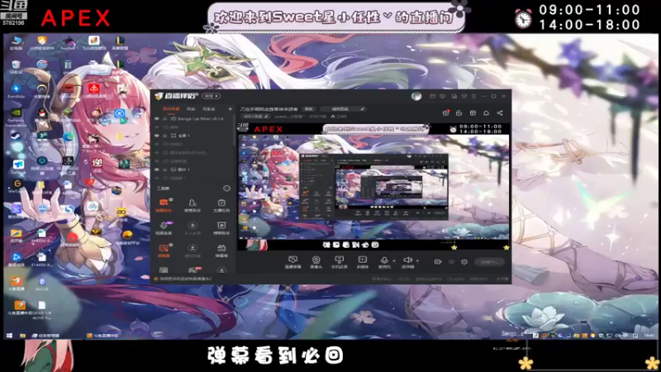The height and width of the screenshot is (372, 661).
Task: Show the hidden source below 图片 1
Action: (157, 178)
